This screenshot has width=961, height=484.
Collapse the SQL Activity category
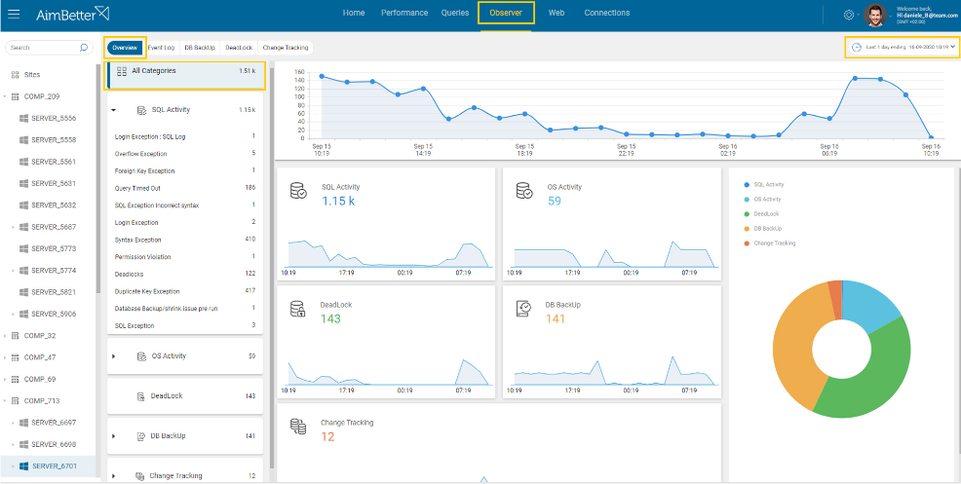[x=113, y=110]
